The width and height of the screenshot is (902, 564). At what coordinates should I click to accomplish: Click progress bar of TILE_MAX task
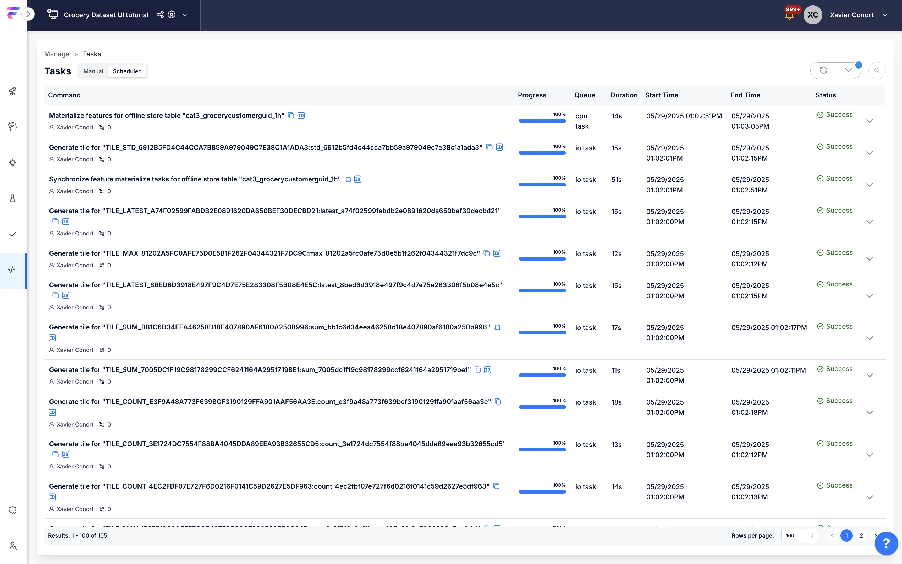[542, 259]
